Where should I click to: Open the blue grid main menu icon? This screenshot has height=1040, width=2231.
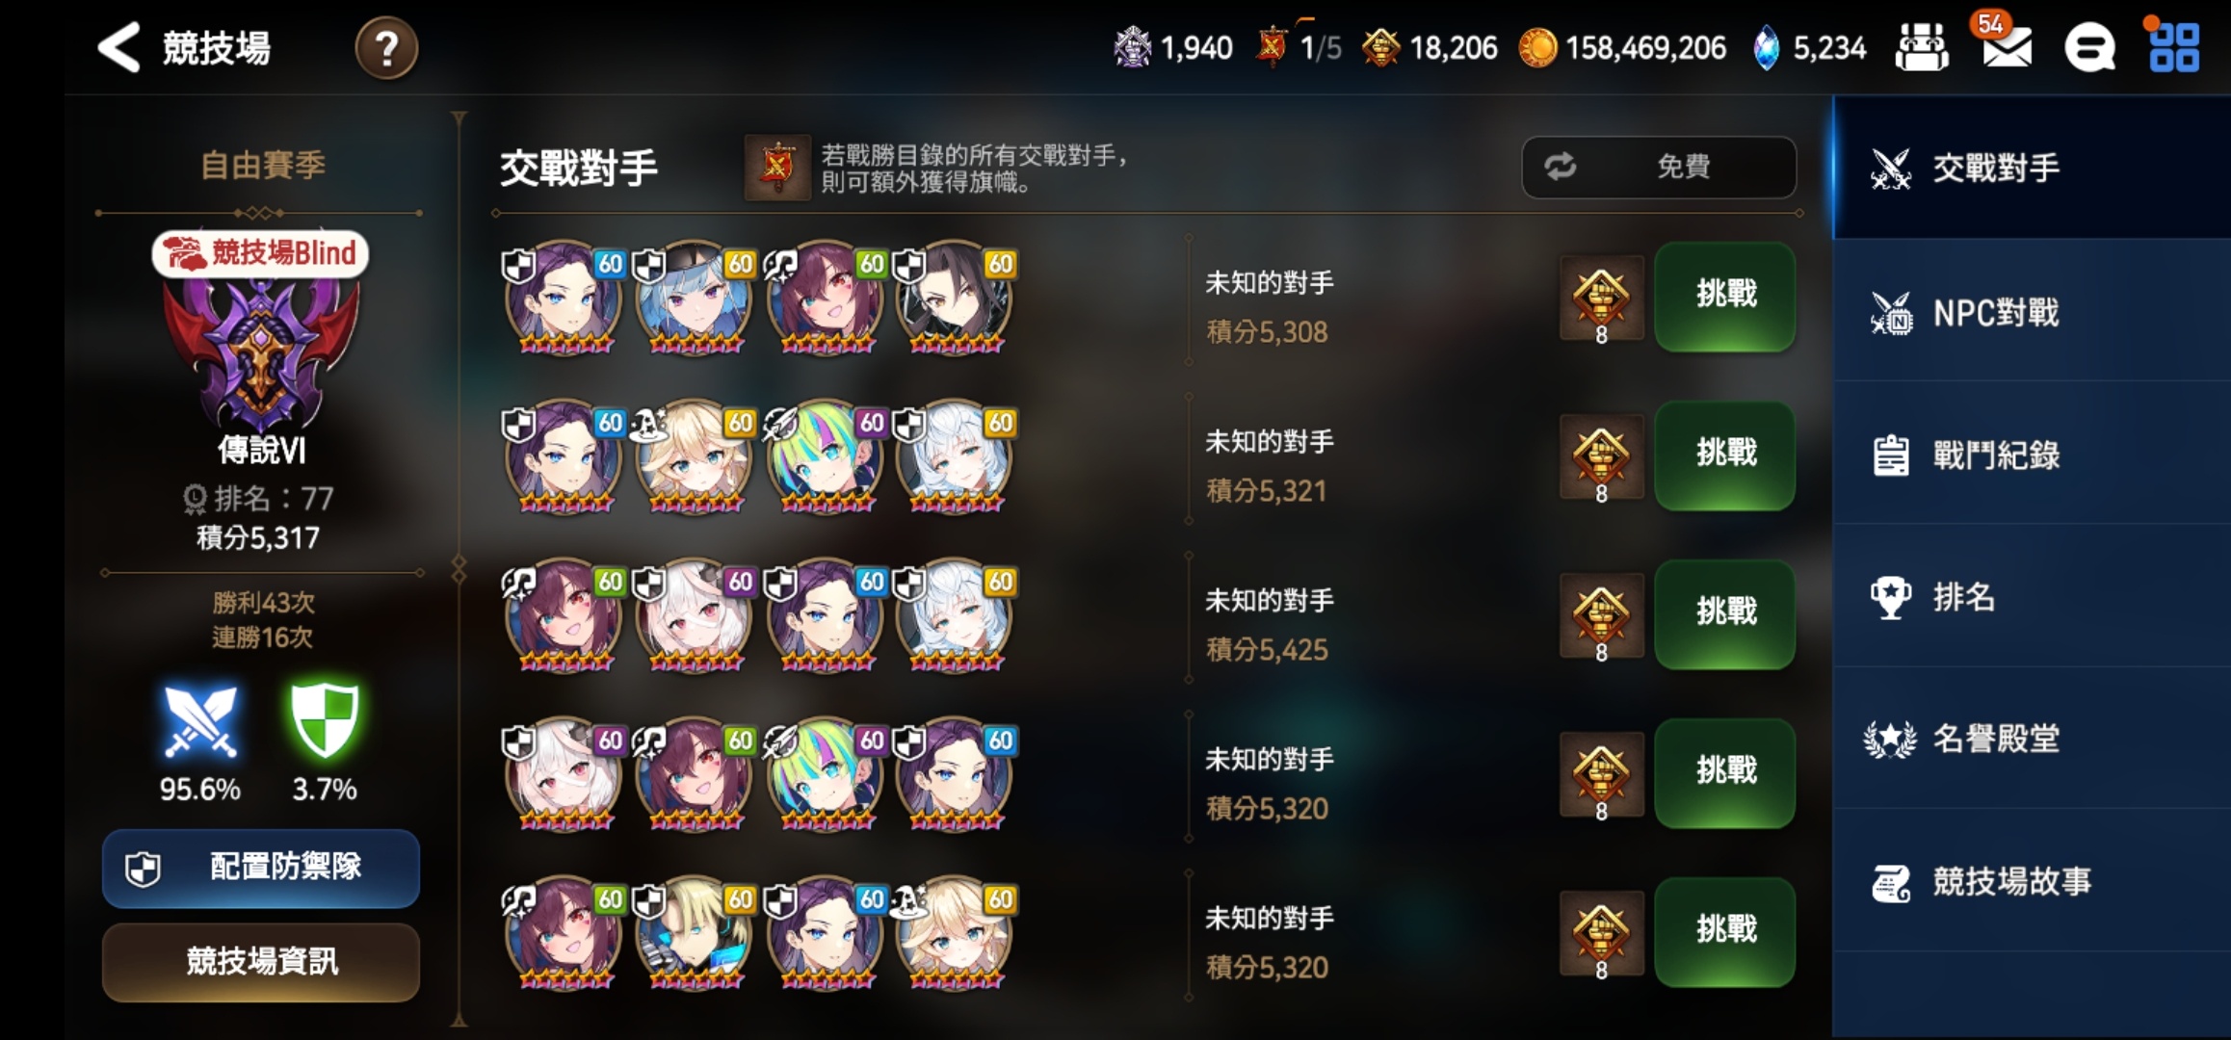2174,47
